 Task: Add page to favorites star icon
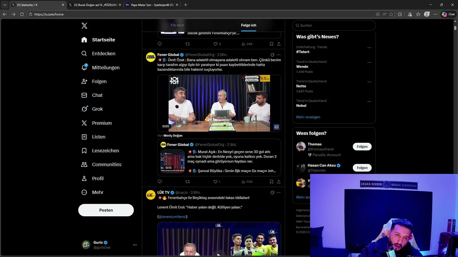tap(391, 14)
